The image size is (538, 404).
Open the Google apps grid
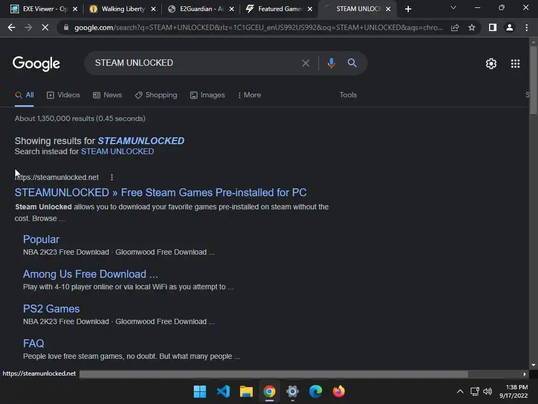click(515, 64)
